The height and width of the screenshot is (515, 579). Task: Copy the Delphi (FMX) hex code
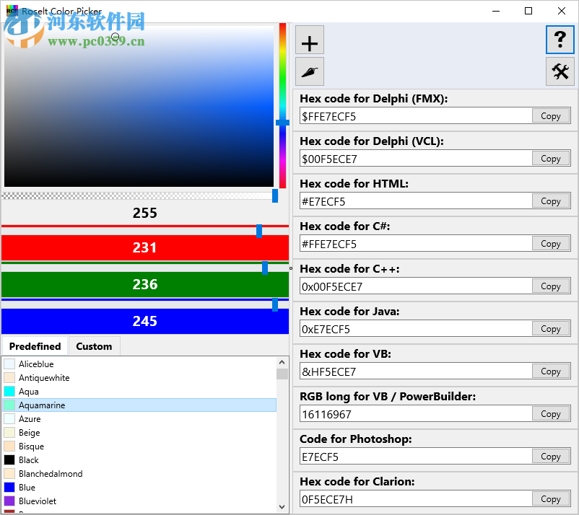551,115
